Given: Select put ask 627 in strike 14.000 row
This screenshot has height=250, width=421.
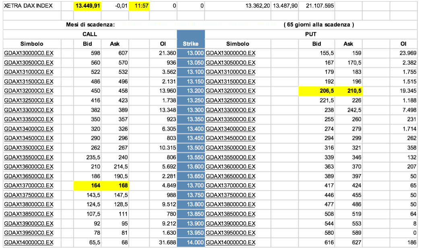Looking at the screenshot, I should tap(356, 242).
